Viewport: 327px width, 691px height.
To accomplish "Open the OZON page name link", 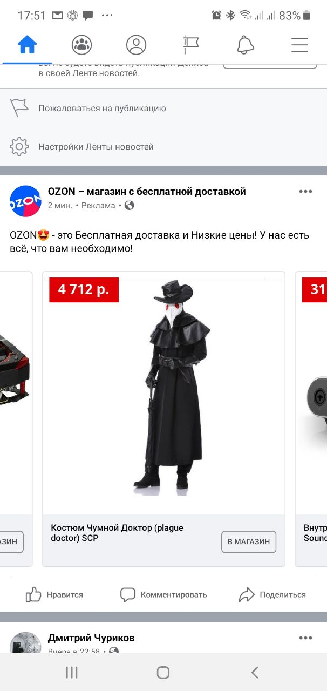I will (x=147, y=192).
